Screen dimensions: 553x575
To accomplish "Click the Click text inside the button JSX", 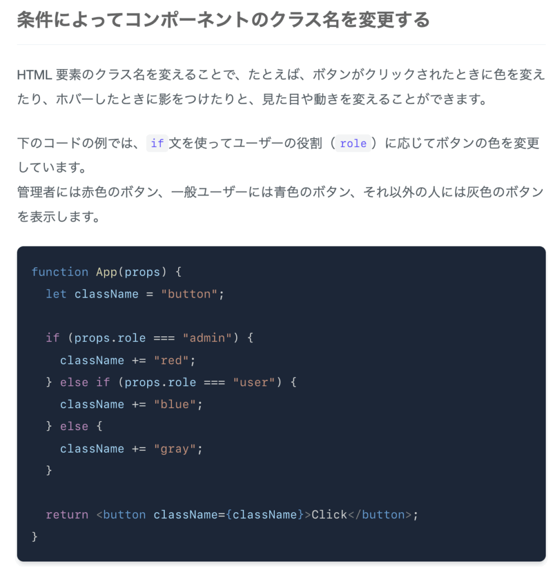I will [x=329, y=514].
